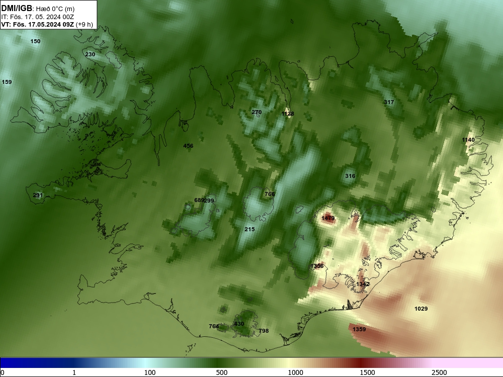Click the value 291 on Snæfellsnes peninsula

(38, 195)
